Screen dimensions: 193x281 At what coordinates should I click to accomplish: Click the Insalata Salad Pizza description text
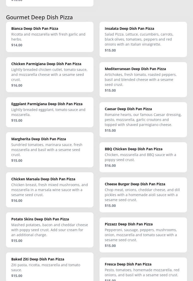139,39
